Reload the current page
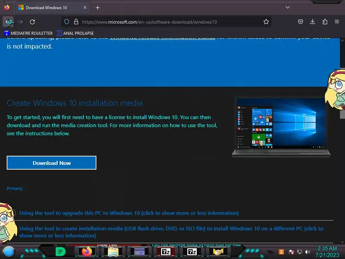The width and height of the screenshot is (345, 259). (x=32, y=22)
